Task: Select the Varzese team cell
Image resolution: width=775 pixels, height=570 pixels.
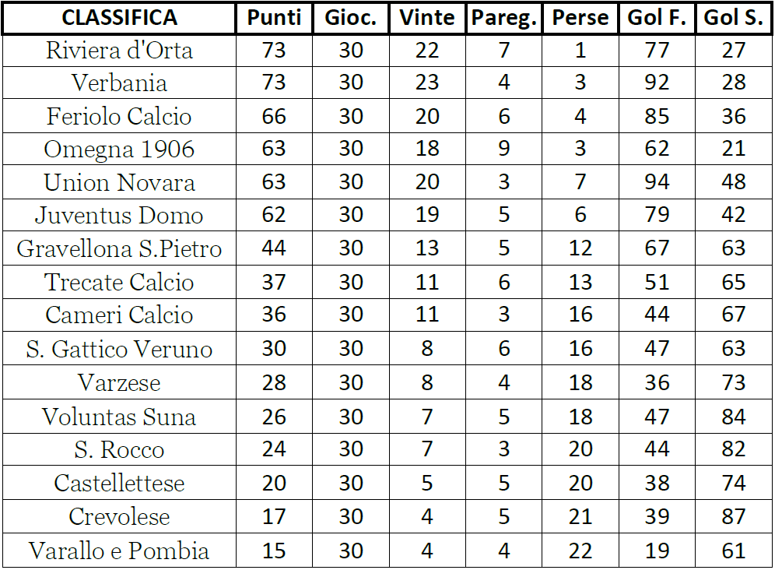Action: [x=119, y=382]
